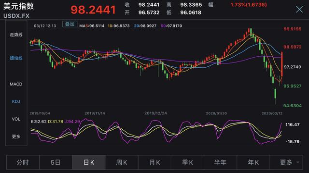The height and width of the screenshot is (173, 309).
Task: Switch indicator to KDJ
Action: point(16,101)
